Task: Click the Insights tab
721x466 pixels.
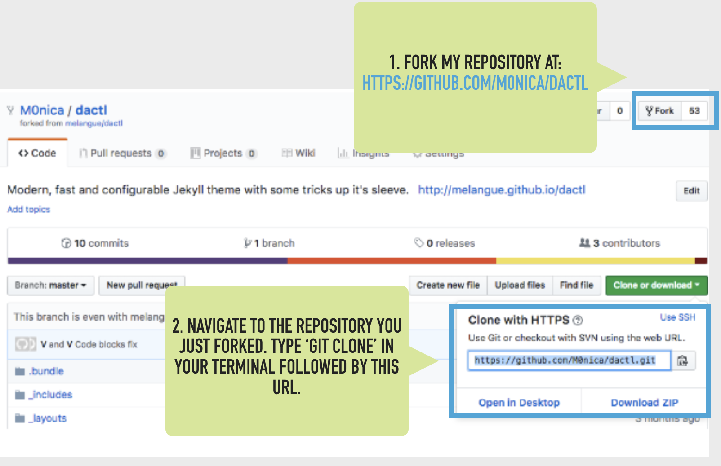Action: point(364,154)
